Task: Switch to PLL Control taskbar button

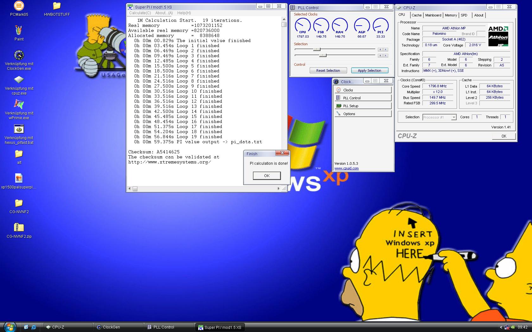Action: coord(170,327)
